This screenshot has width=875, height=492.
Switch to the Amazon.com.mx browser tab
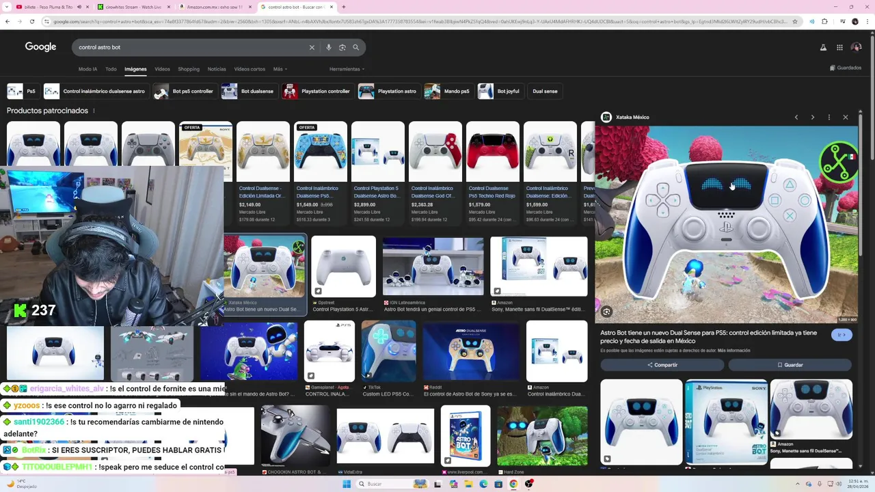[x=213, y=7]
